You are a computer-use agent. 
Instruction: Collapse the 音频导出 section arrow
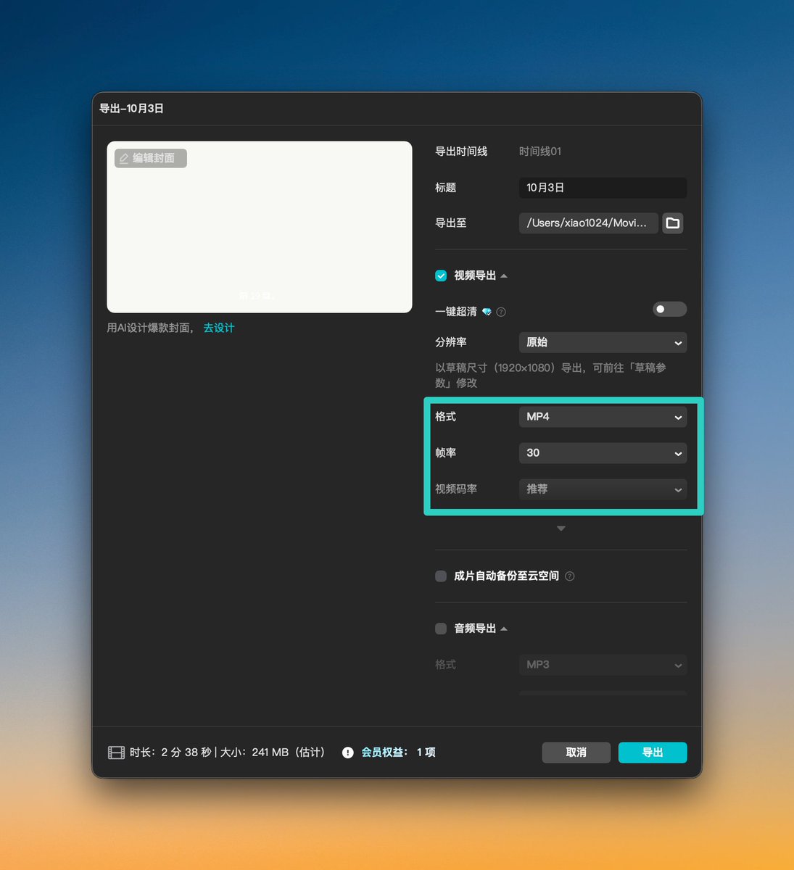tap(504, 629)
